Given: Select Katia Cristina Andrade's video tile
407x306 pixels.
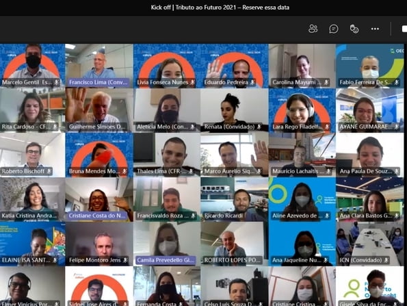Looking at the screenshot, I should (x=32, y=199).
